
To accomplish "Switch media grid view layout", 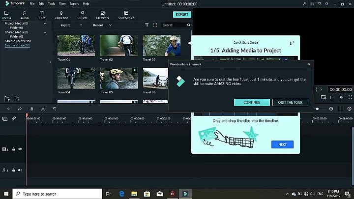I will pos(155,25).
